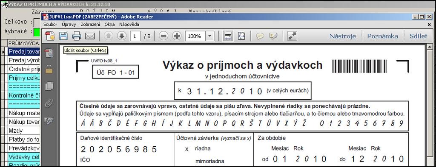Zoom in with the plus button
Viewport: 436px width, 167px height.
[x=177, y=36]
